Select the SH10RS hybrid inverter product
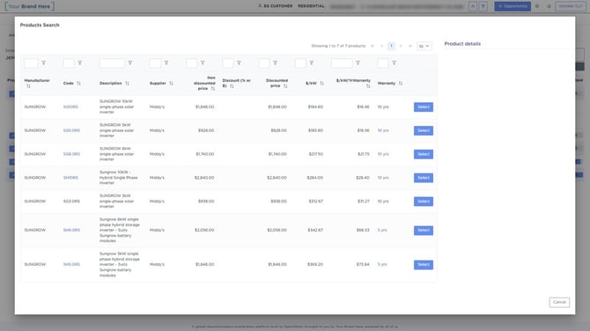The image size is (590, 331). coord(424,178)
